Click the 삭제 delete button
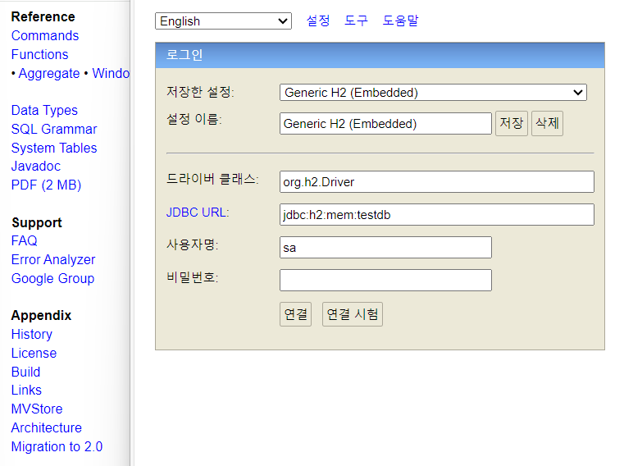The image size is (624, 466). [x=547, y=123]
